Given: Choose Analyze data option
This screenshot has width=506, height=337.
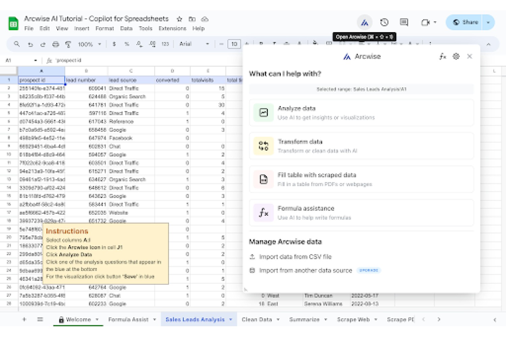Looking at the screenshot, I should click(361, 113).
